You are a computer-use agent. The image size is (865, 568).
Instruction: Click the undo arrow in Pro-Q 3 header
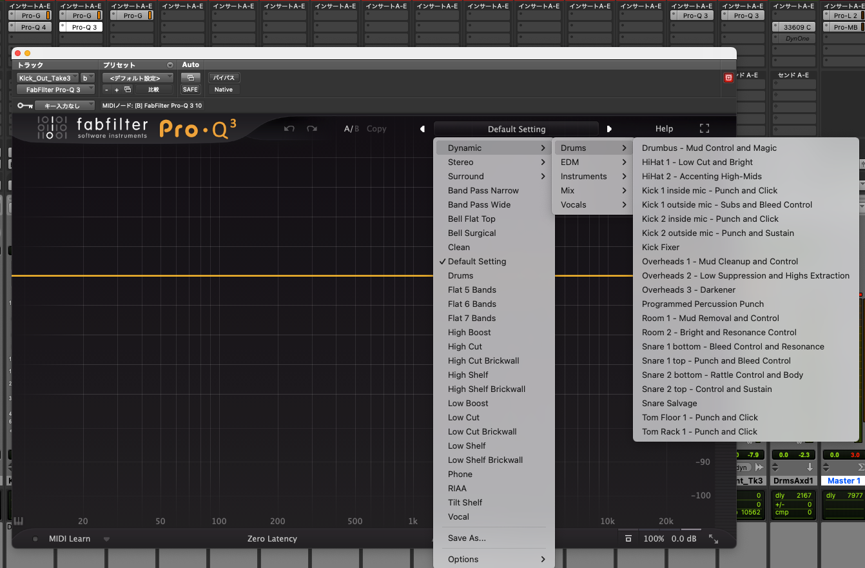click(289, 129)
